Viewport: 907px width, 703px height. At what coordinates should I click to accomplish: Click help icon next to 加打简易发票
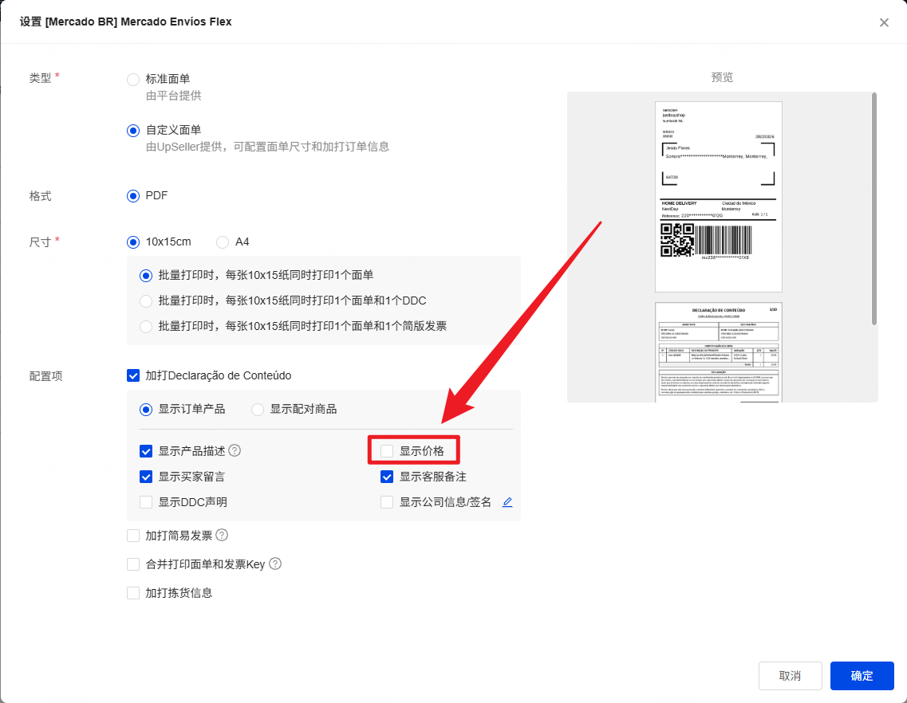tap(222, 536)
